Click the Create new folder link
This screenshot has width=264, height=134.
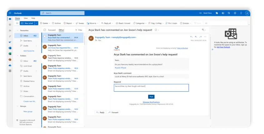point(30,101)
